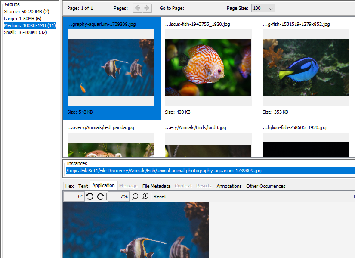This screenshot has height=258, width=355.
Task: Select the XLarge: 50-200MB group
Action: pyautogui.click(x=27, y=12)
